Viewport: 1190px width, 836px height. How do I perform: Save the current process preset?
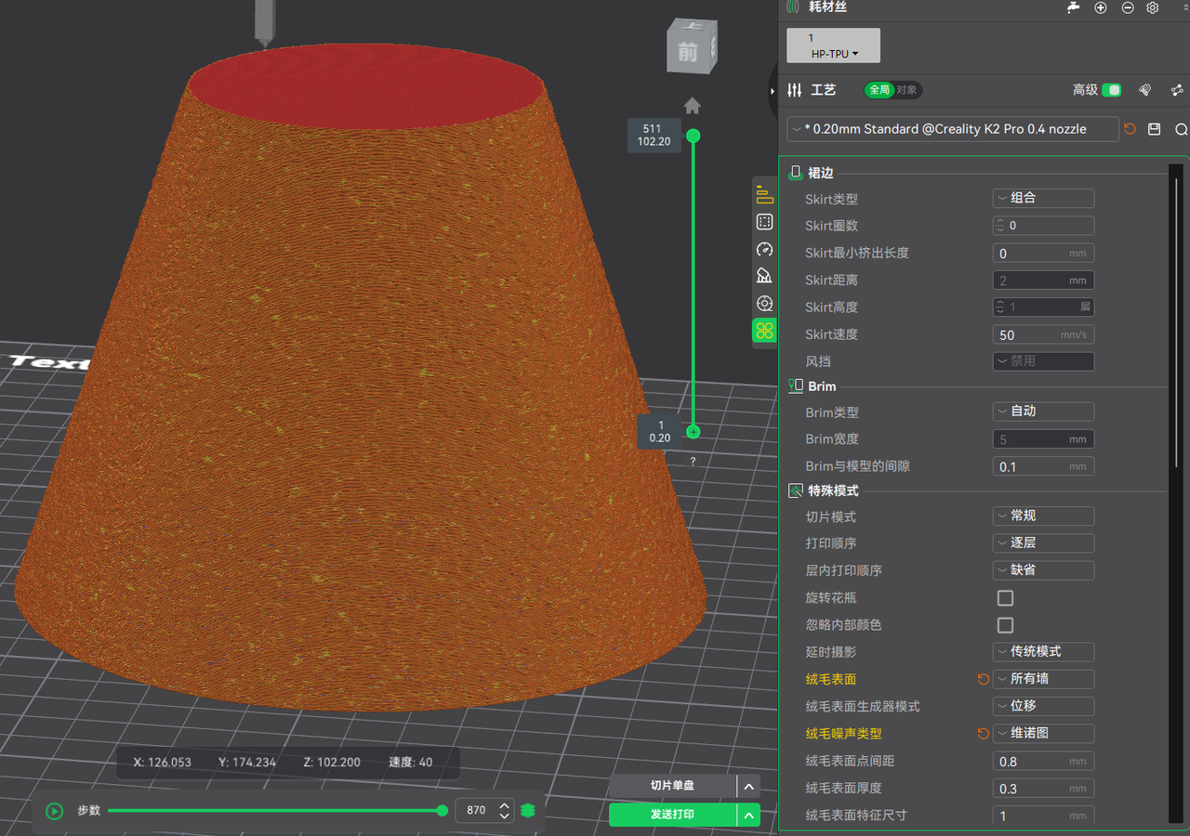pyautogui.click(x=1155, y=129)
